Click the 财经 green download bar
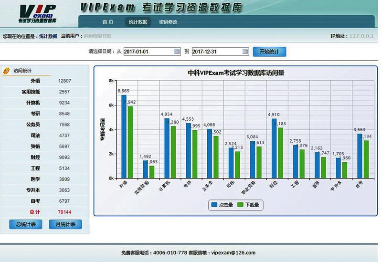382x262 pixels. tap(280, 153)
